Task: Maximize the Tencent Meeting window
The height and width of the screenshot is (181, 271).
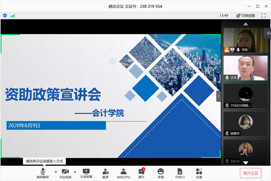Action: point(258,6)
